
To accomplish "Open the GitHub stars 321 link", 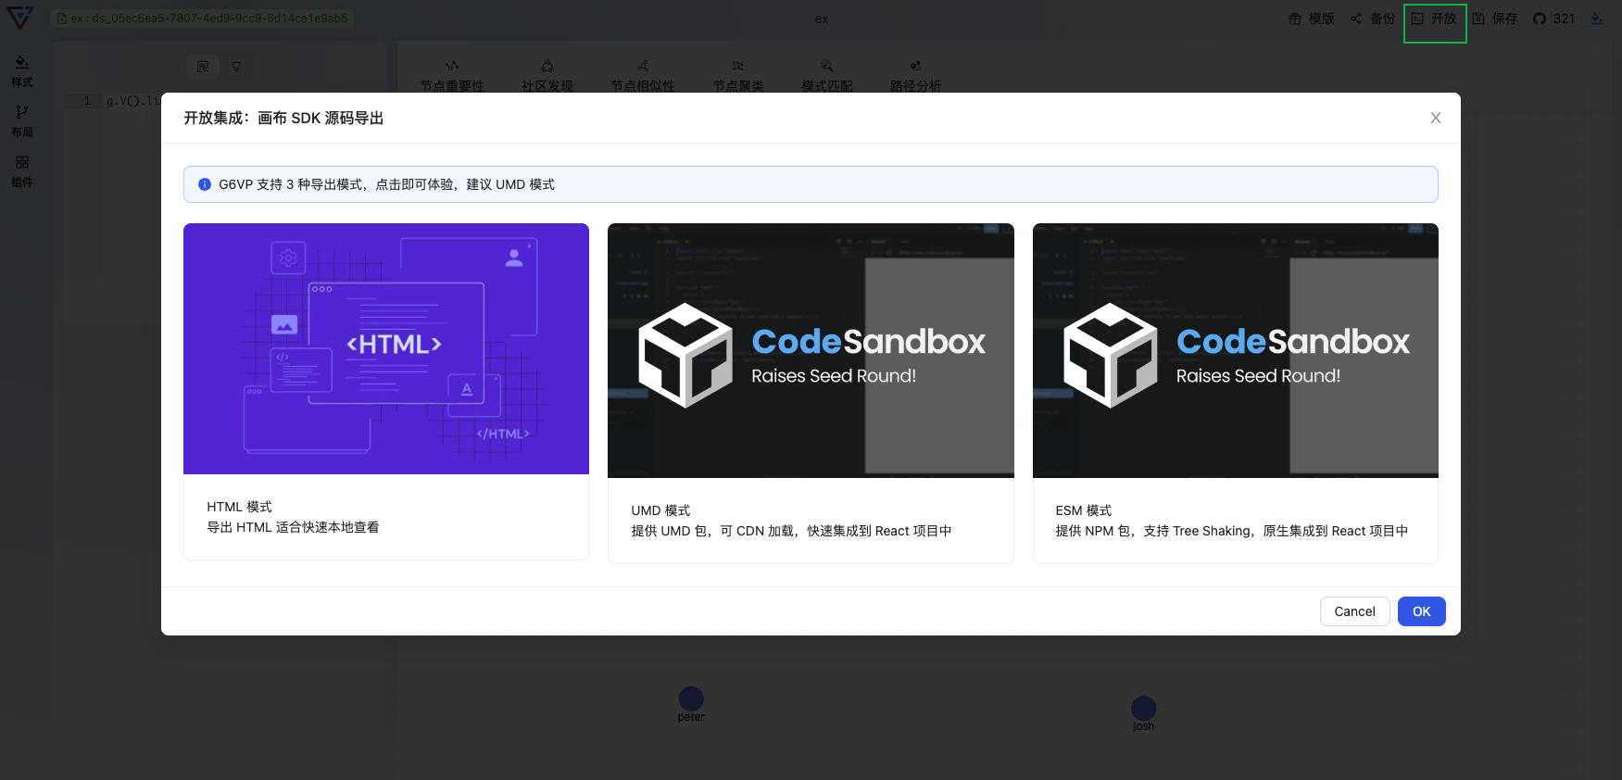I will (1553, 19).
